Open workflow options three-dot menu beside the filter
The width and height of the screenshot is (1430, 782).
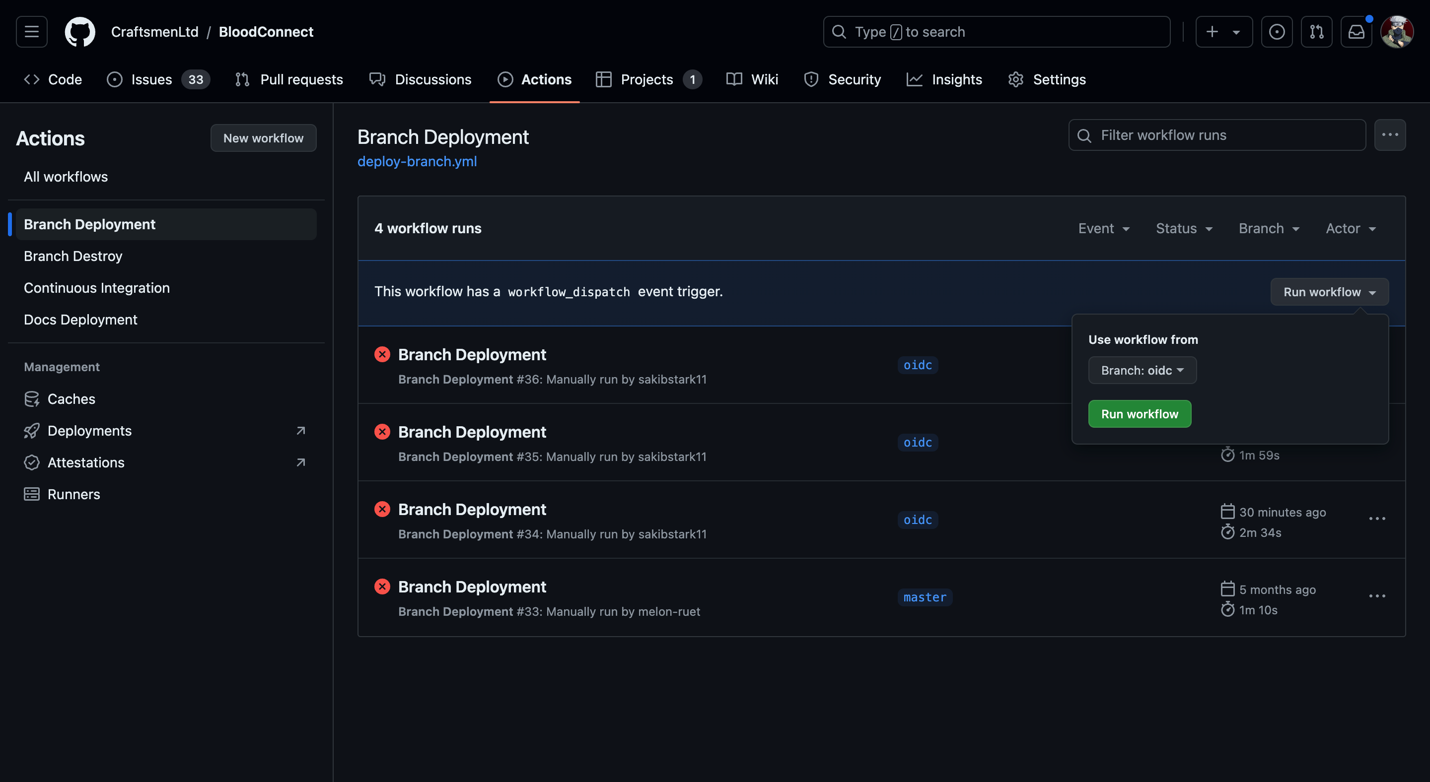click(x=1390, y=135)
